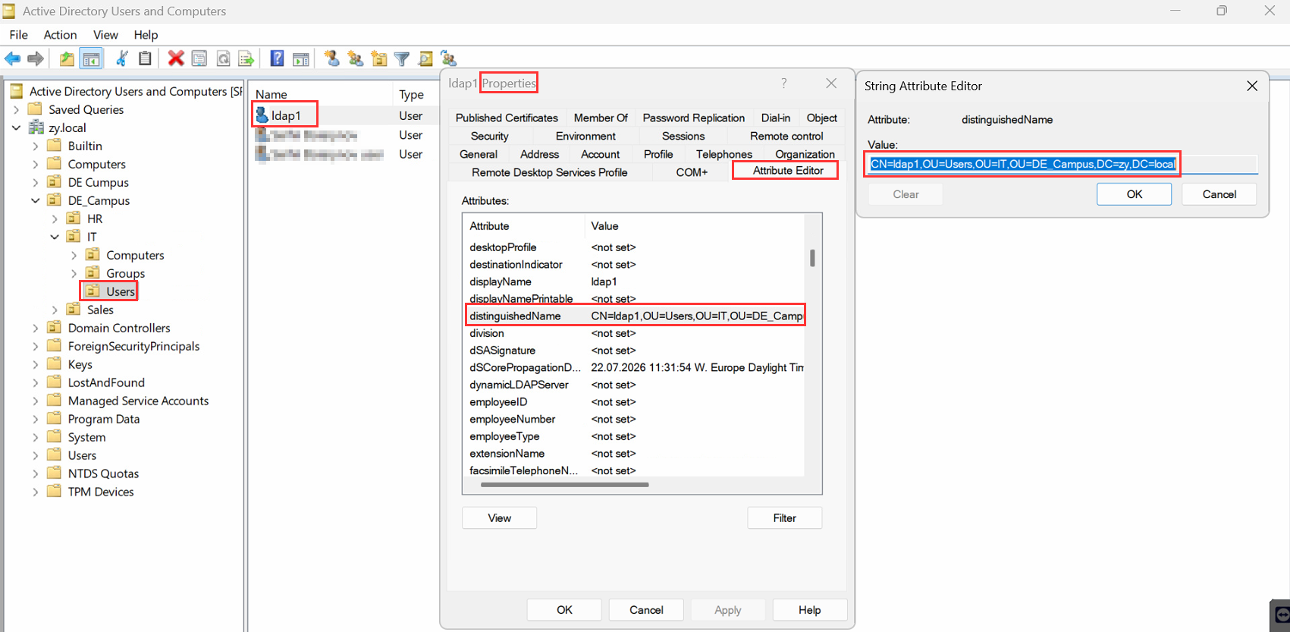Open Properties via the toolbar icon
The height and width of the screenshot is (632, 1290).
click(x=199, y=58)
